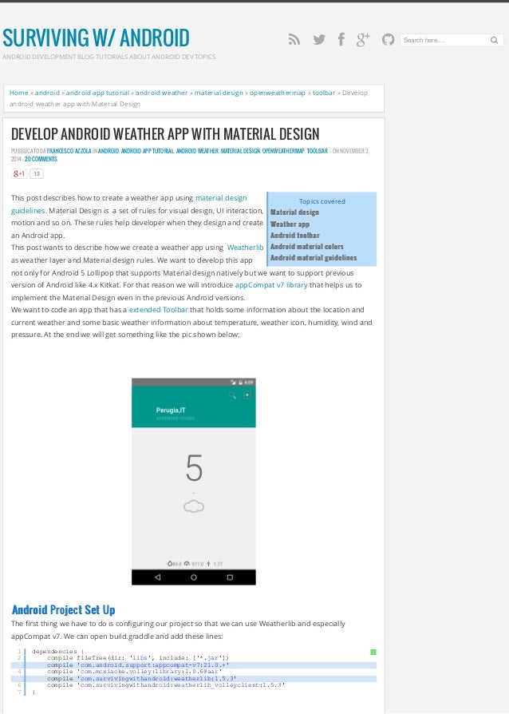Open 'android' breadcrumb link
The image size is (509, 714).
[47, 93]
